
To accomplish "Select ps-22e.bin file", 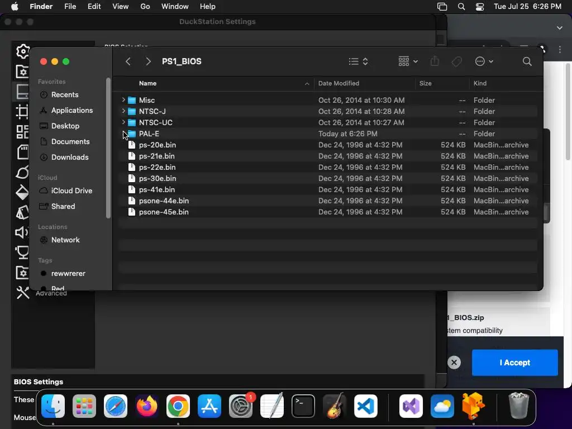I will pos(327,167).
